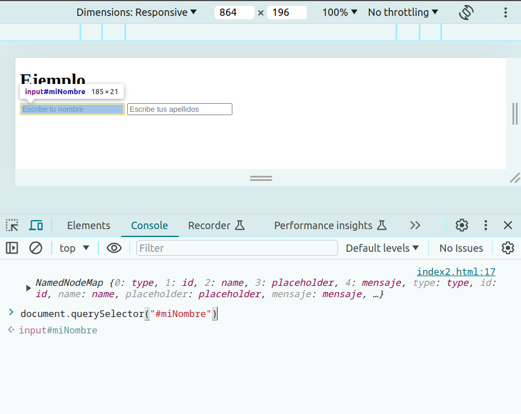The width and height of the screenshot is (521, 414).
Task: Open console settings gear
Action: coord(507,248)
